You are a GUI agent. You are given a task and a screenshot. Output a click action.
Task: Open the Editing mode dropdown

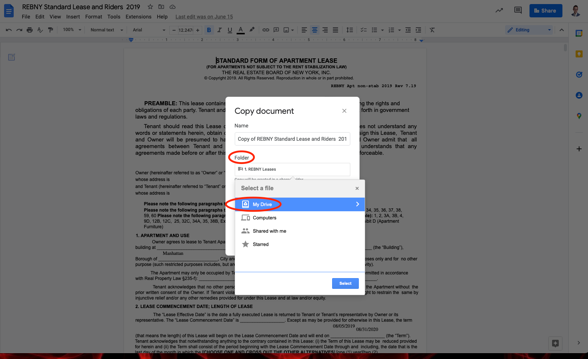tap(529, 30)
